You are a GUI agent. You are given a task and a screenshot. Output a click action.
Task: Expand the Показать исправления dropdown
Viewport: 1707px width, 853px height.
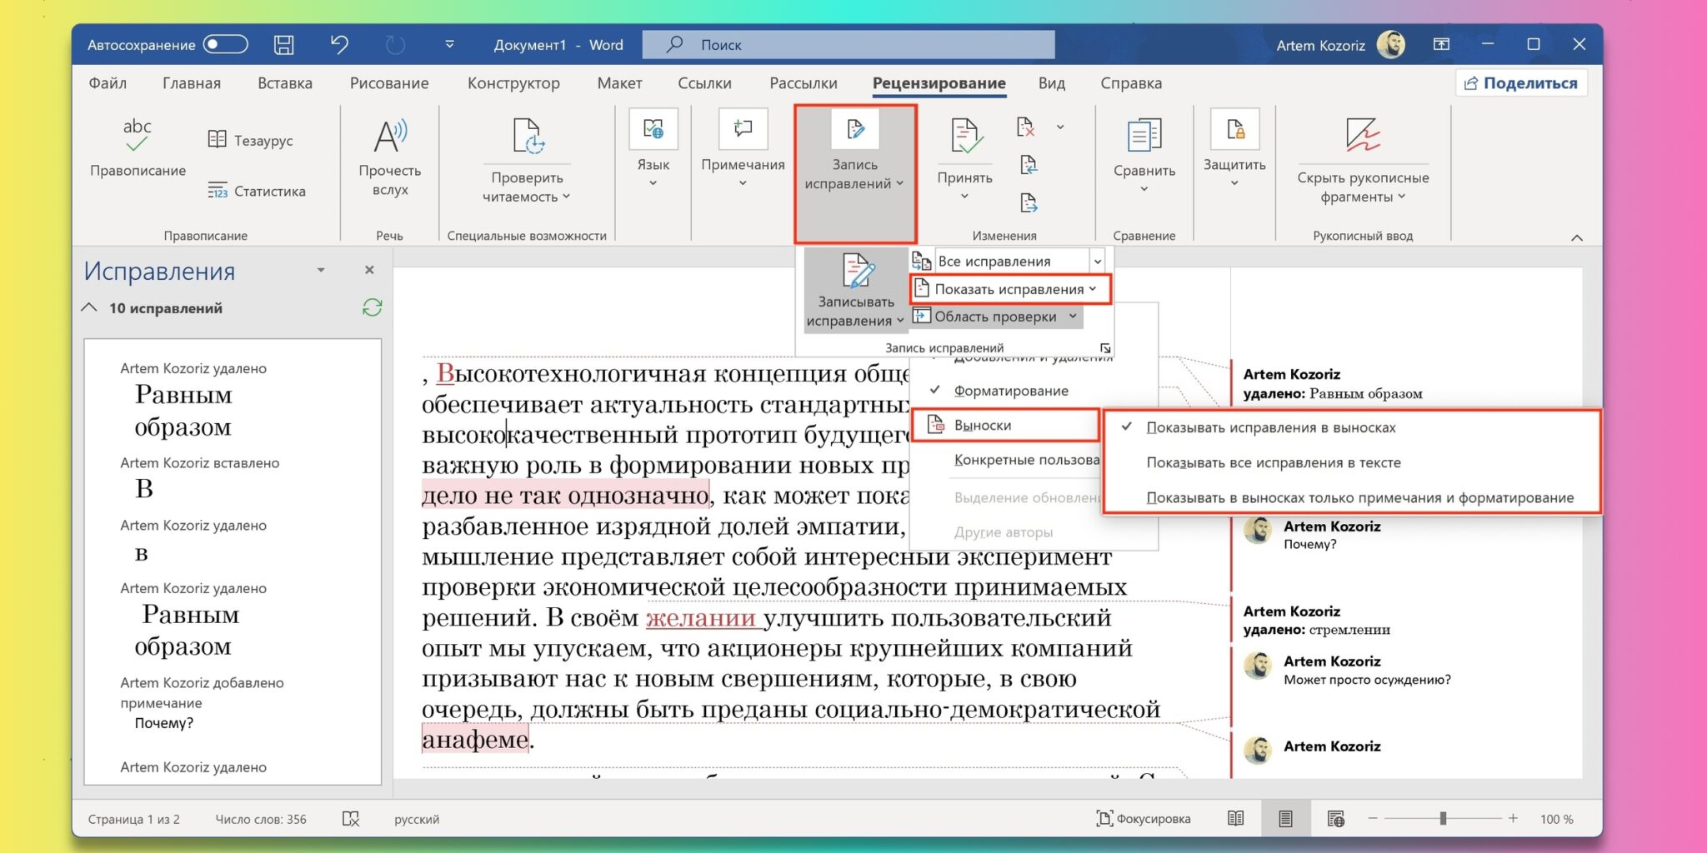(1009, 289)
